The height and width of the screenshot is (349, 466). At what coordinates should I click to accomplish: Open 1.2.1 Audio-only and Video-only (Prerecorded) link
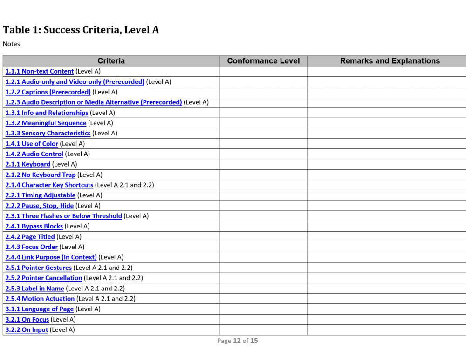pos(75,81)
